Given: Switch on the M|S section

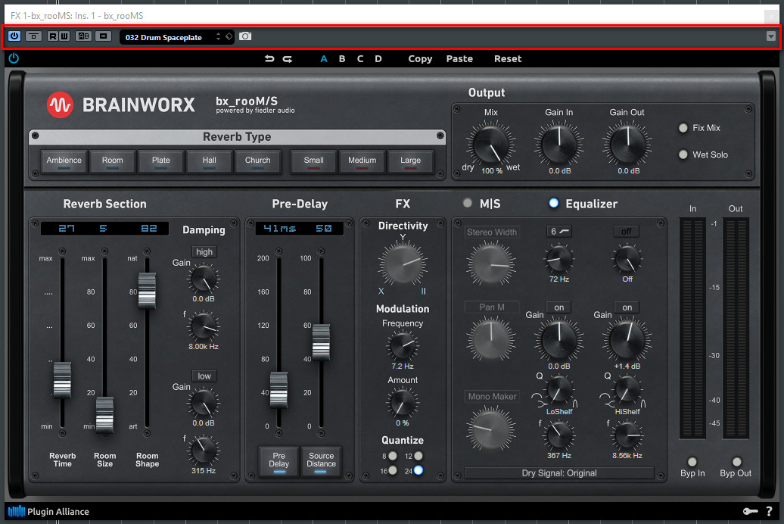Looking at the screenshot, I should tap(468, 203).
